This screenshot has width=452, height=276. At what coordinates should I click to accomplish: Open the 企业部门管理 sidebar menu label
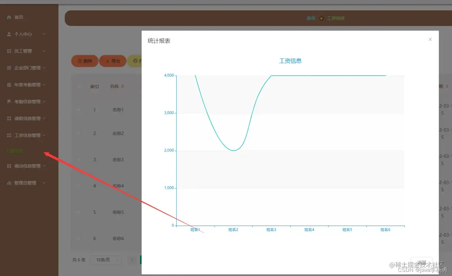tap(27, 68)
